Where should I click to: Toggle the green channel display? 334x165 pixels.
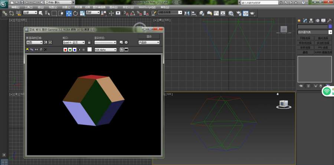click(x=70, y=49)
